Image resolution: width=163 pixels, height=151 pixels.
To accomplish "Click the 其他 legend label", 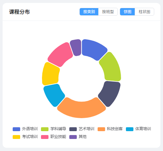I will 83,137.
